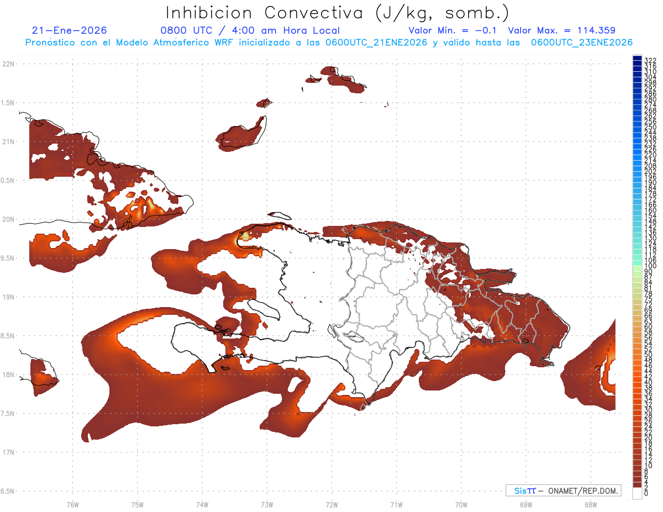Click the '70W' longitude label
Viewport: 663px width, 512px height.
tap(461, 504)
